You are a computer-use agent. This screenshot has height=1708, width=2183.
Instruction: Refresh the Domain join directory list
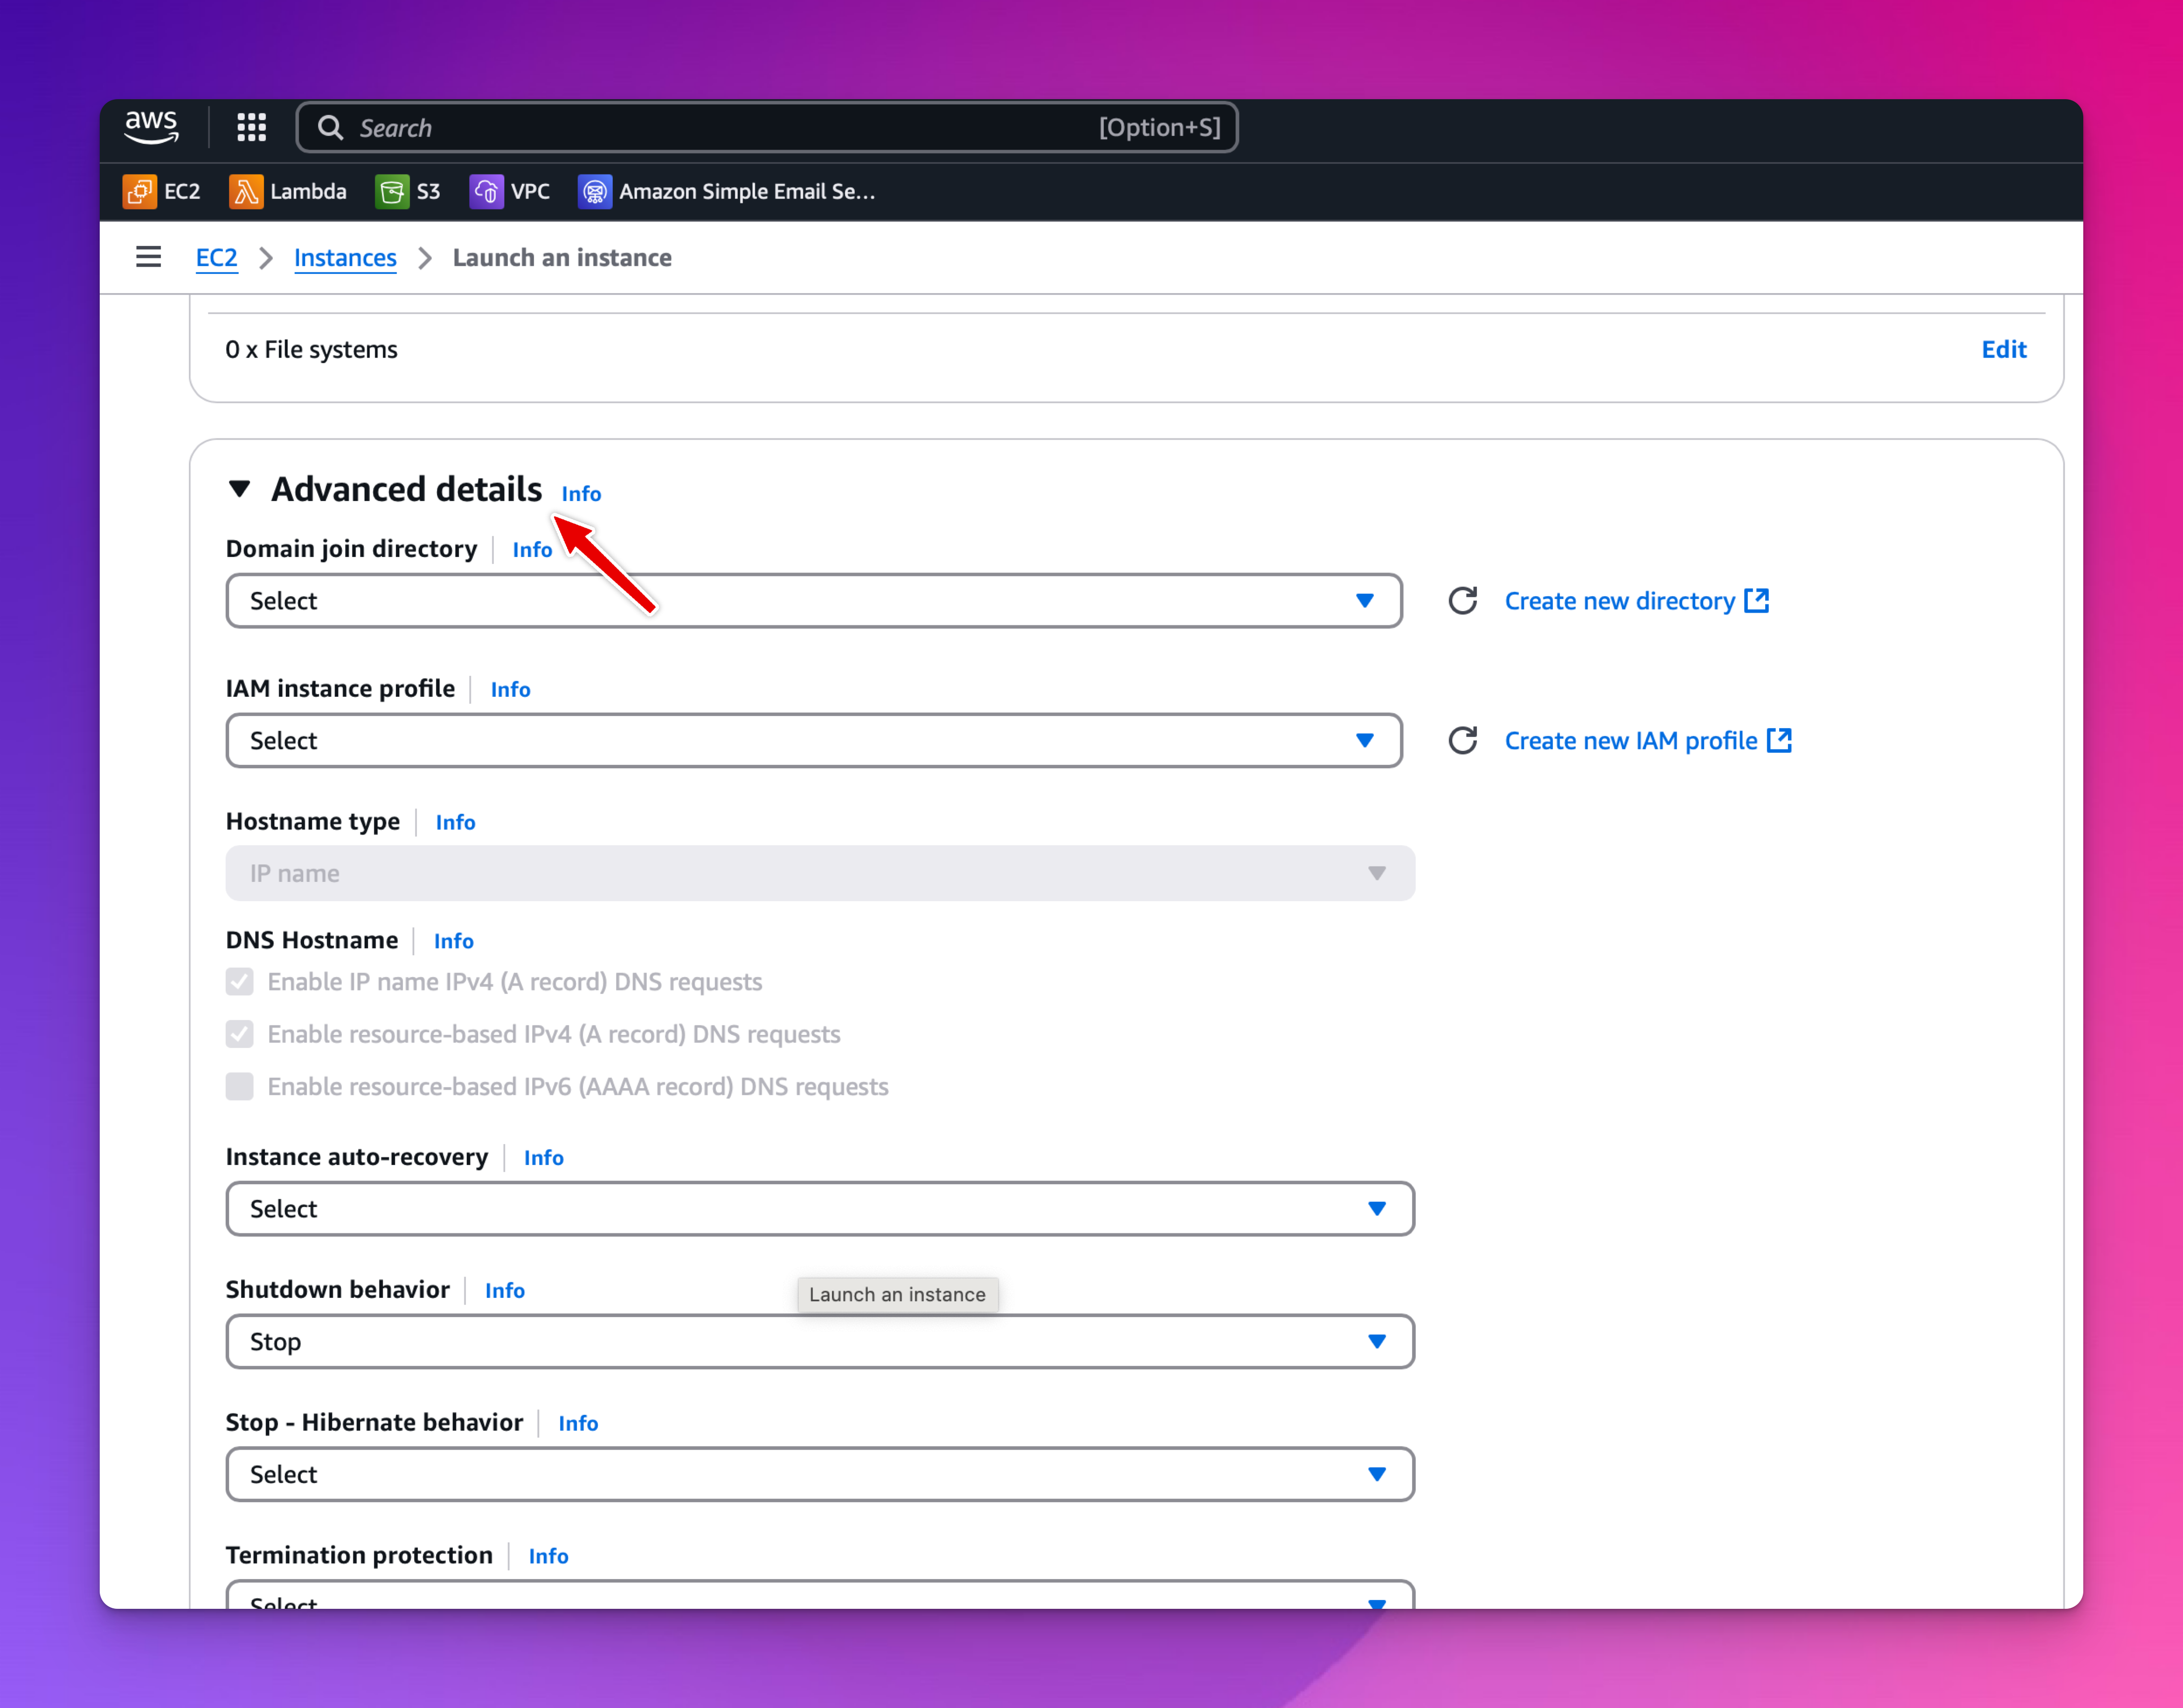1463,601
